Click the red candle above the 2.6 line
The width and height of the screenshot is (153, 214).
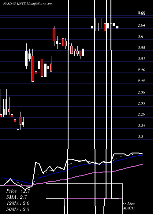[x=54, y=35]
